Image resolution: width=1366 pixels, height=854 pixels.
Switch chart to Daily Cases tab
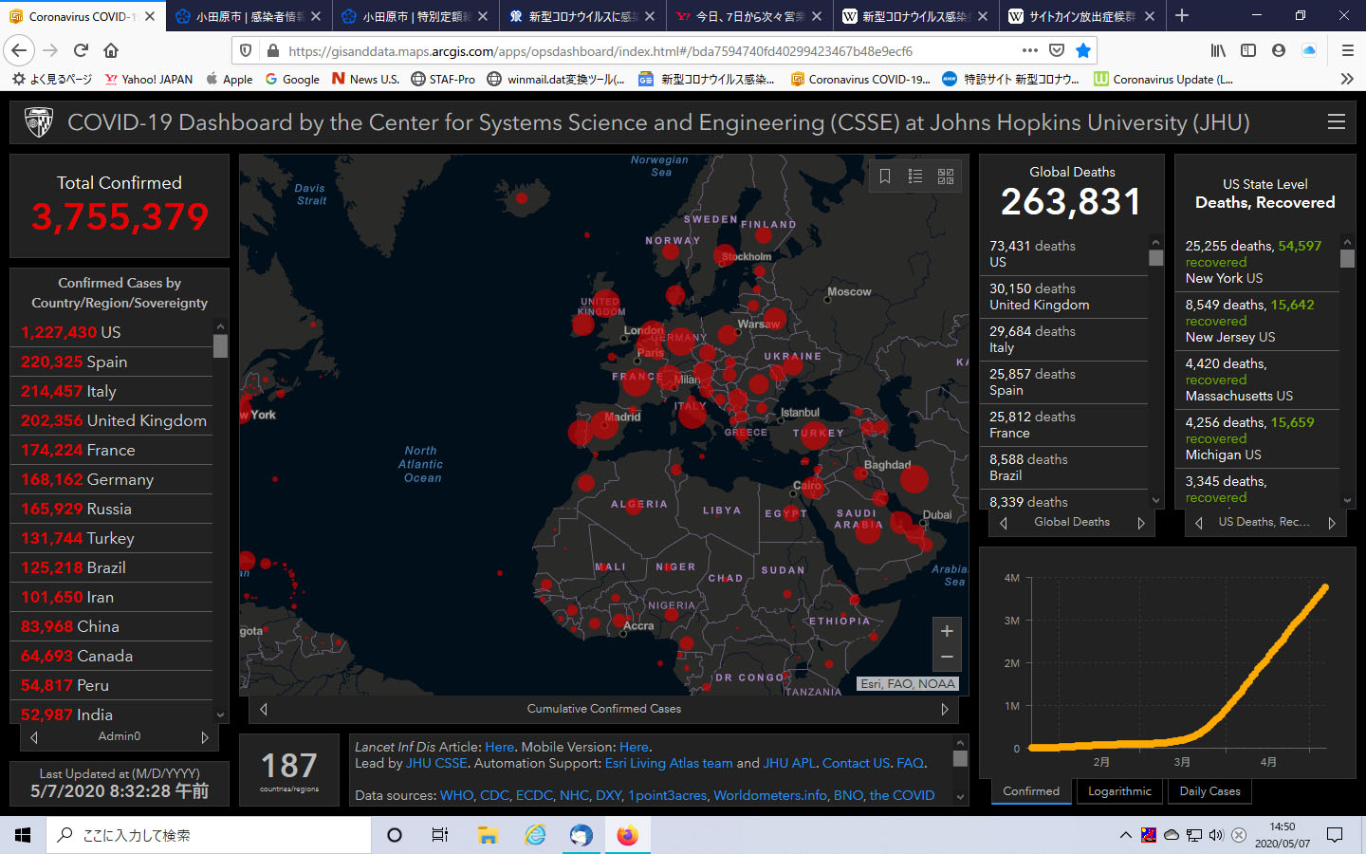coord(1209,791)
